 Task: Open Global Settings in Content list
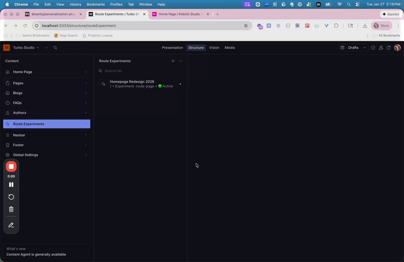click(47, 155)
